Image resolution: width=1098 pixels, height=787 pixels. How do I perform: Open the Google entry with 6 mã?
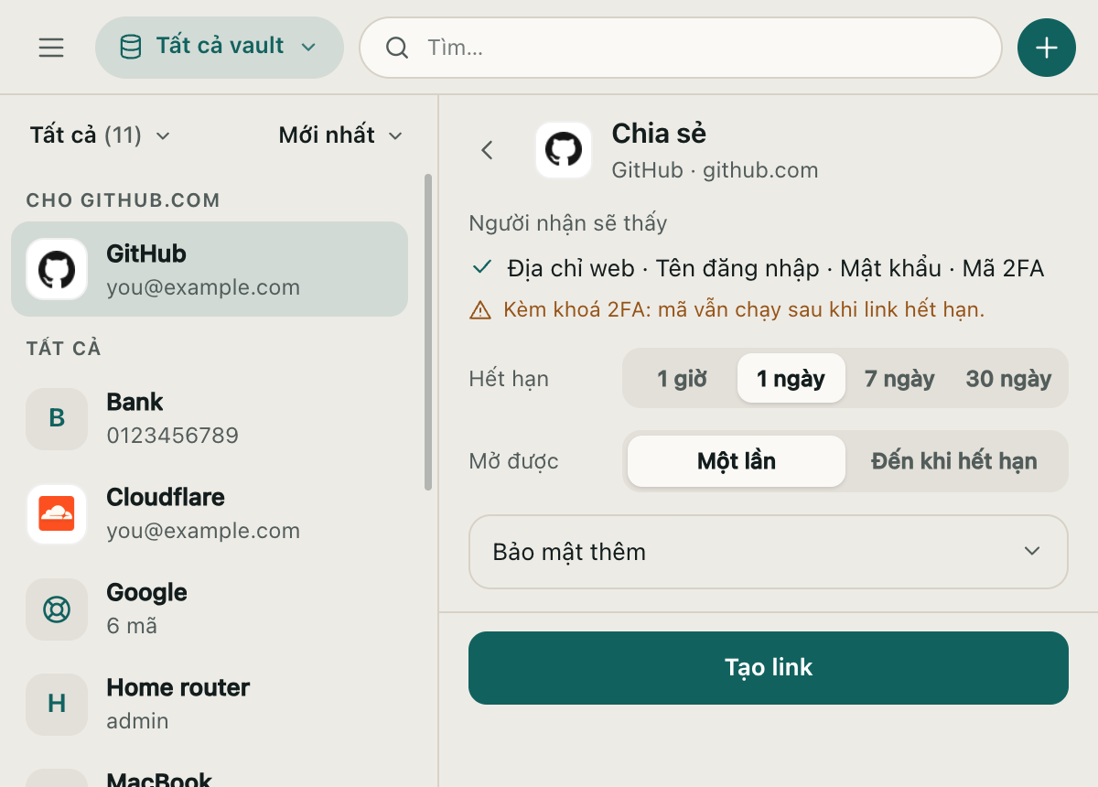click(x=210, y=609)
